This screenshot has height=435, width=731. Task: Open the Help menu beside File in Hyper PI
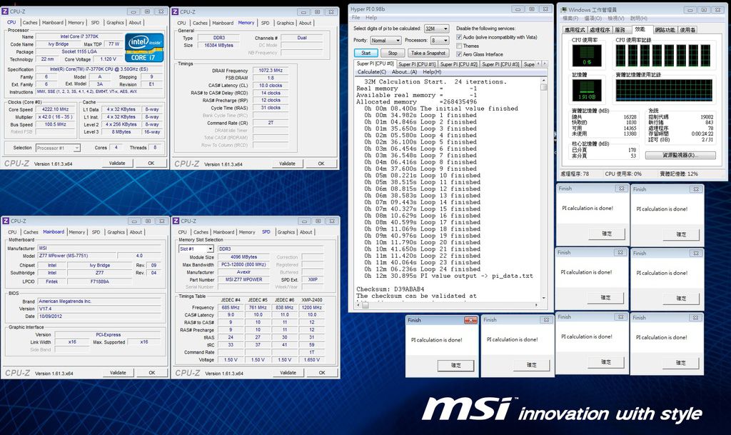coord(371,18)
